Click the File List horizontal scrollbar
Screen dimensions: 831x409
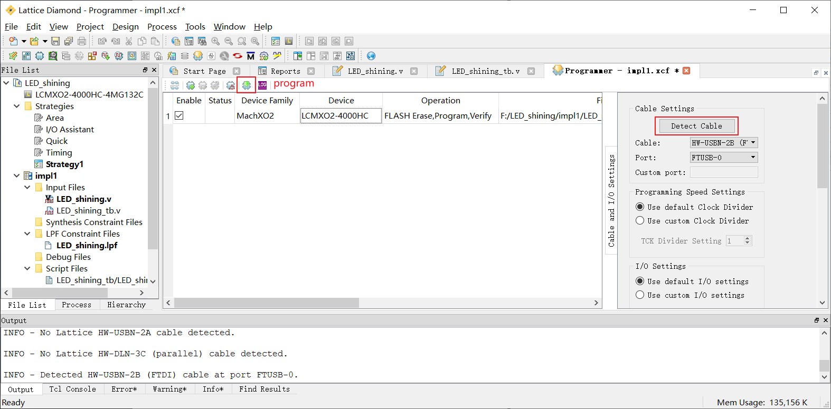(74, 293)
